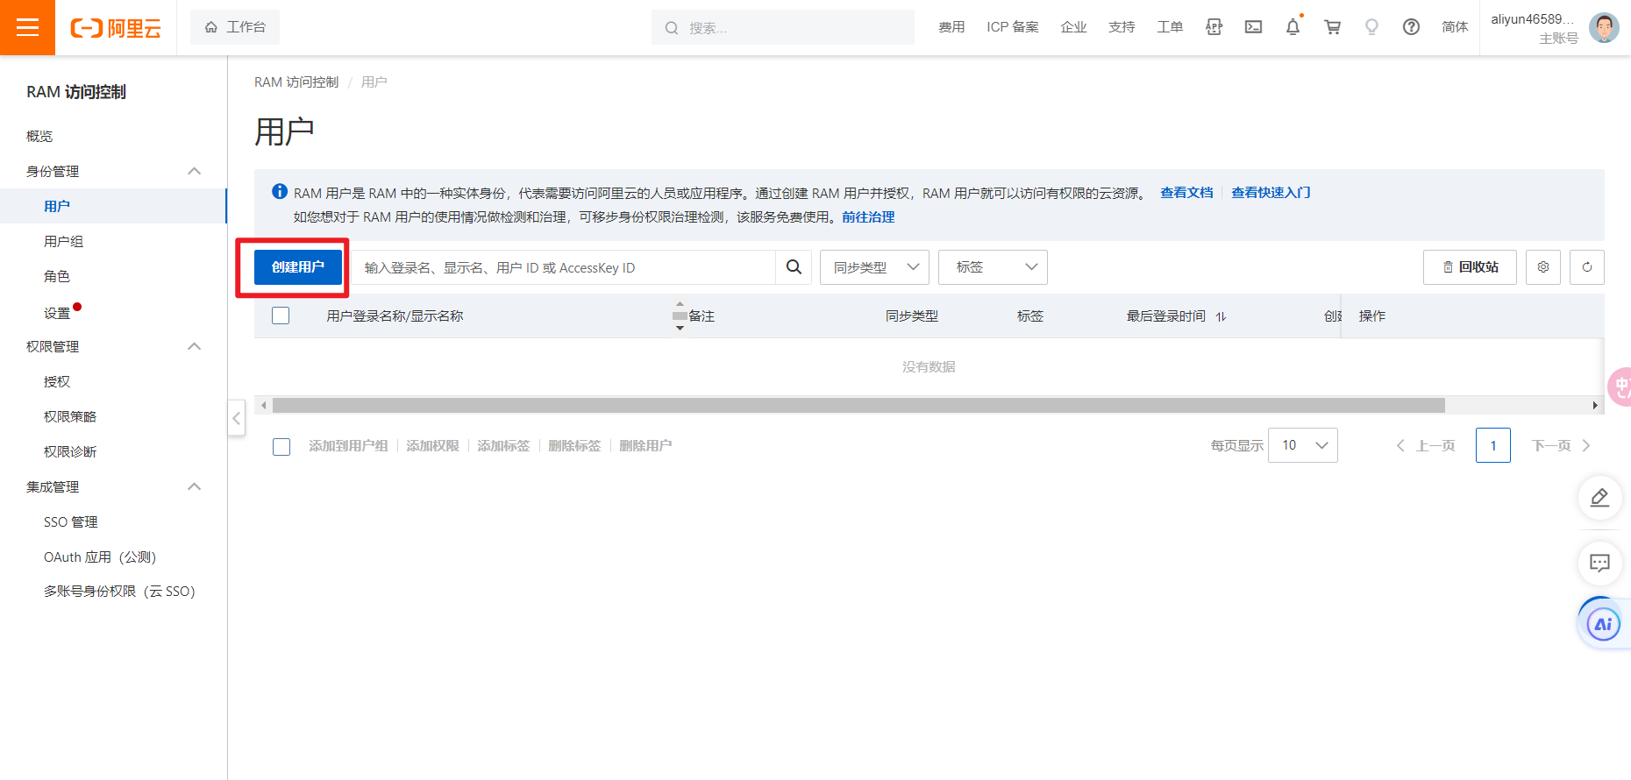
Task: Open the hamburger main menu
Action: click(27, 27)
